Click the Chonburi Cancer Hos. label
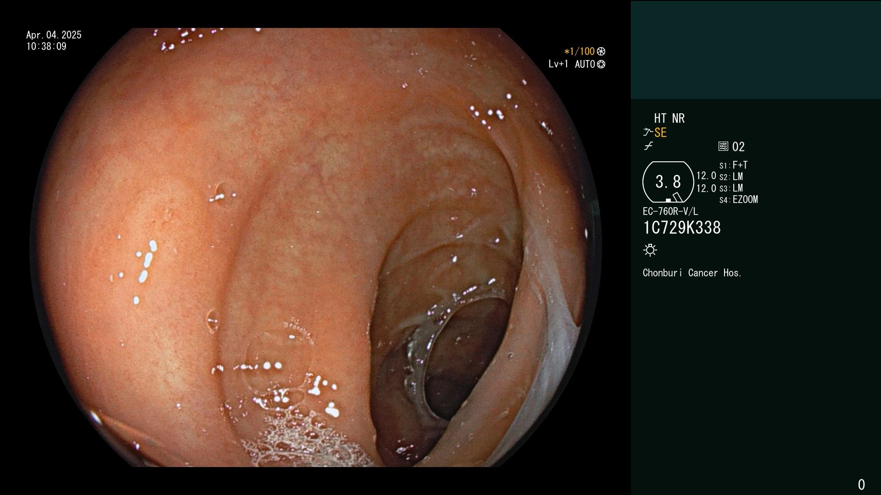881x495 pixels. click(x=692, y=273)
